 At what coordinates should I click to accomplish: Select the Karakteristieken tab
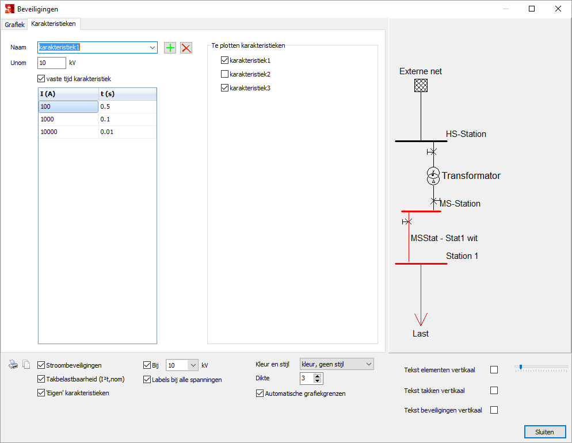pyautogui.click(x=54, y=24)
